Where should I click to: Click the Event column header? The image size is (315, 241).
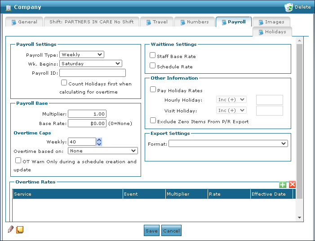click(144, 194)
